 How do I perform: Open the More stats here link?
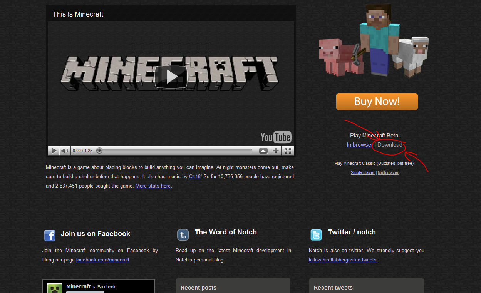coord(153,186)
